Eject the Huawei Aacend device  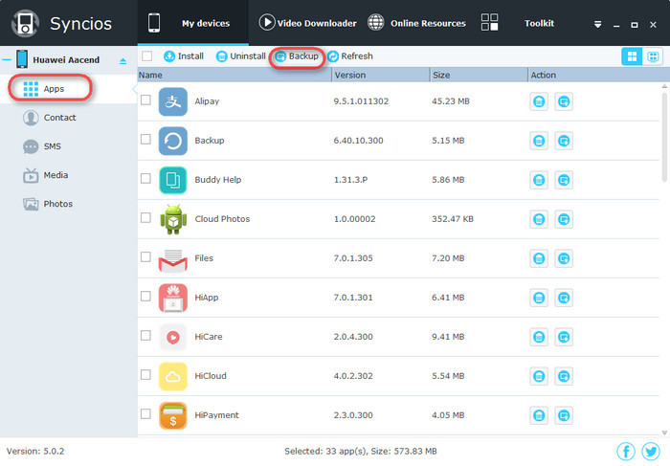coord(123,61)
